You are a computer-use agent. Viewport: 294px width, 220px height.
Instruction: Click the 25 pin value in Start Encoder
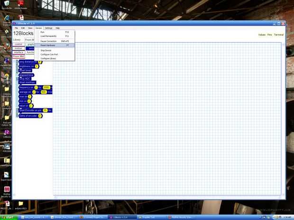click(45, 111)
